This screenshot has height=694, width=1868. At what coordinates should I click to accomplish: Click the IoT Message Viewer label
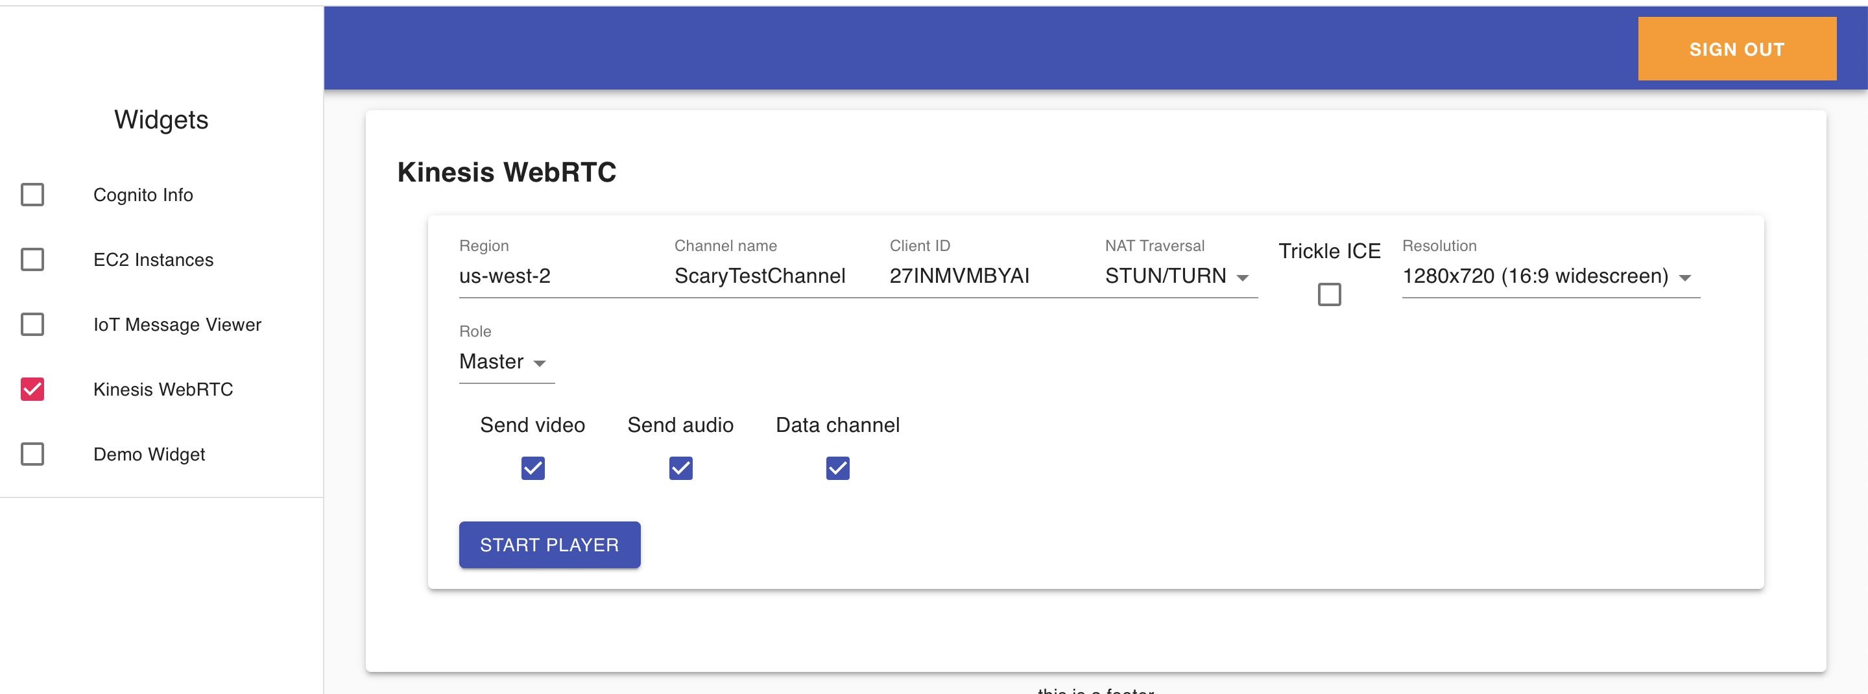click(x=177, y=325)
